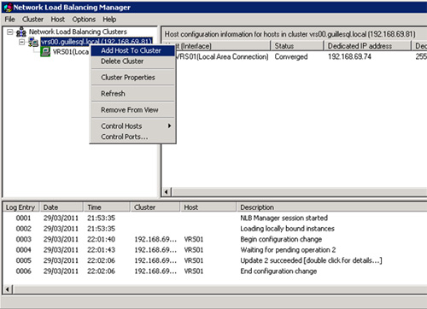Open the Control Hosts submenu arrow
The height and width of the screenshot is (309, 427).
coord(170,125)
